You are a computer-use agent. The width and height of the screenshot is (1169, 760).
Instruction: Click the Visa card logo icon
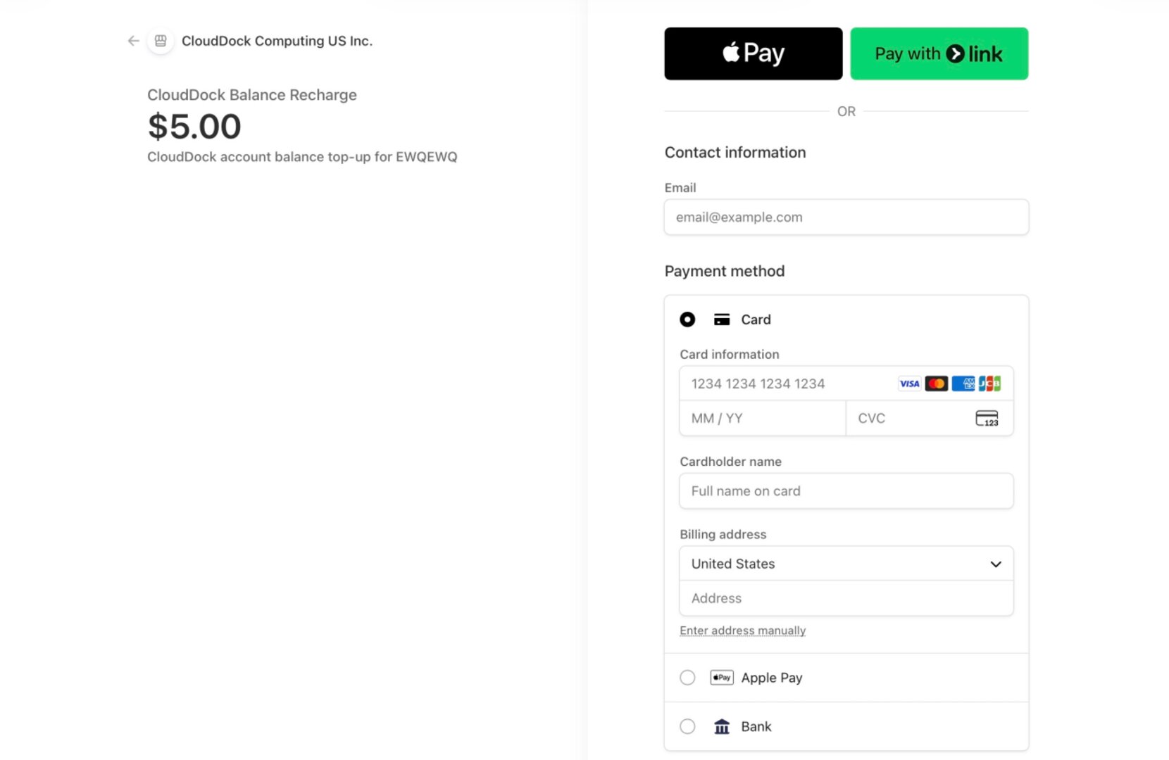coord(909,384)
